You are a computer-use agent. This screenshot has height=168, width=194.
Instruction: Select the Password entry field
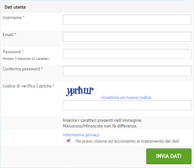[127, 54]
